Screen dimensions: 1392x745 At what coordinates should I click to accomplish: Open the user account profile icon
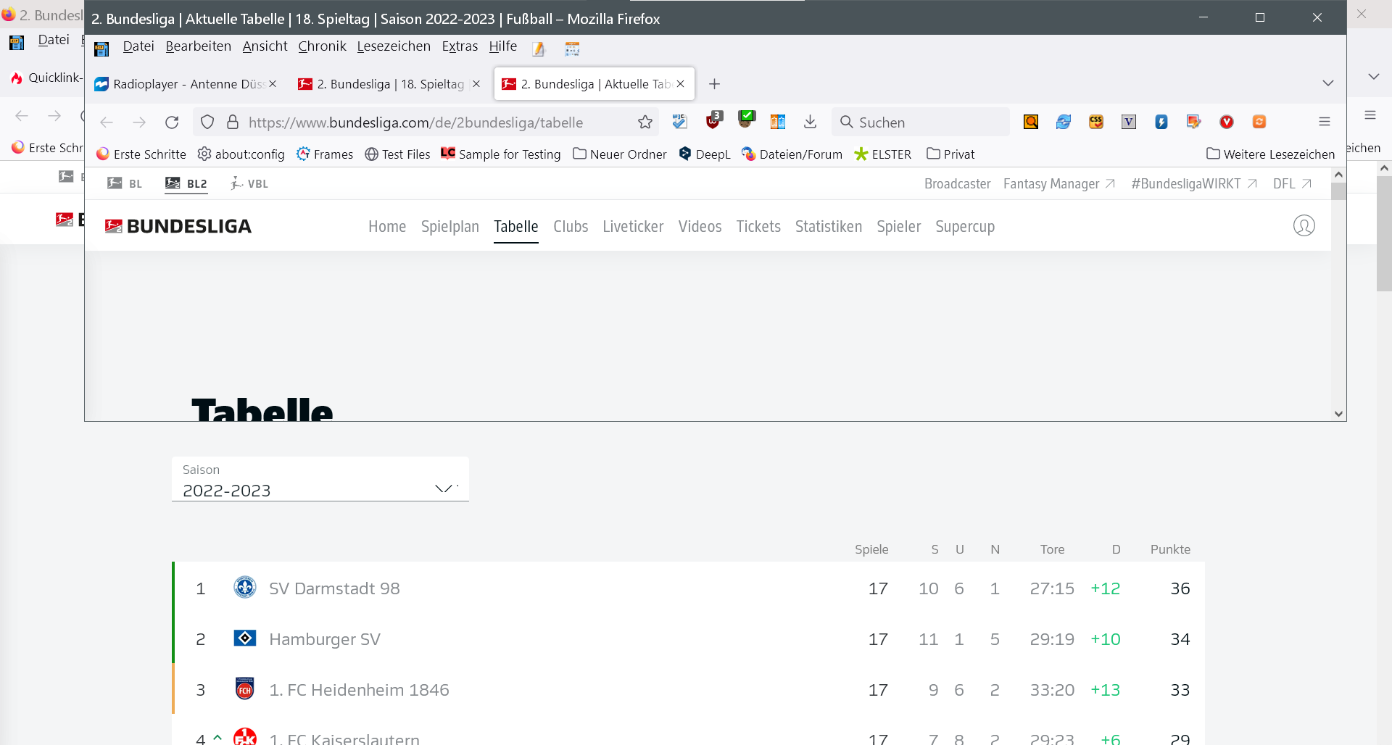(1304, 225)
